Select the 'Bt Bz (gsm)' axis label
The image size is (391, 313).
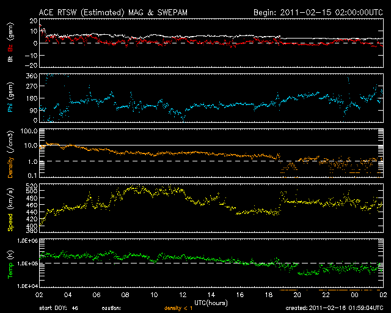(x=10, y=42)
